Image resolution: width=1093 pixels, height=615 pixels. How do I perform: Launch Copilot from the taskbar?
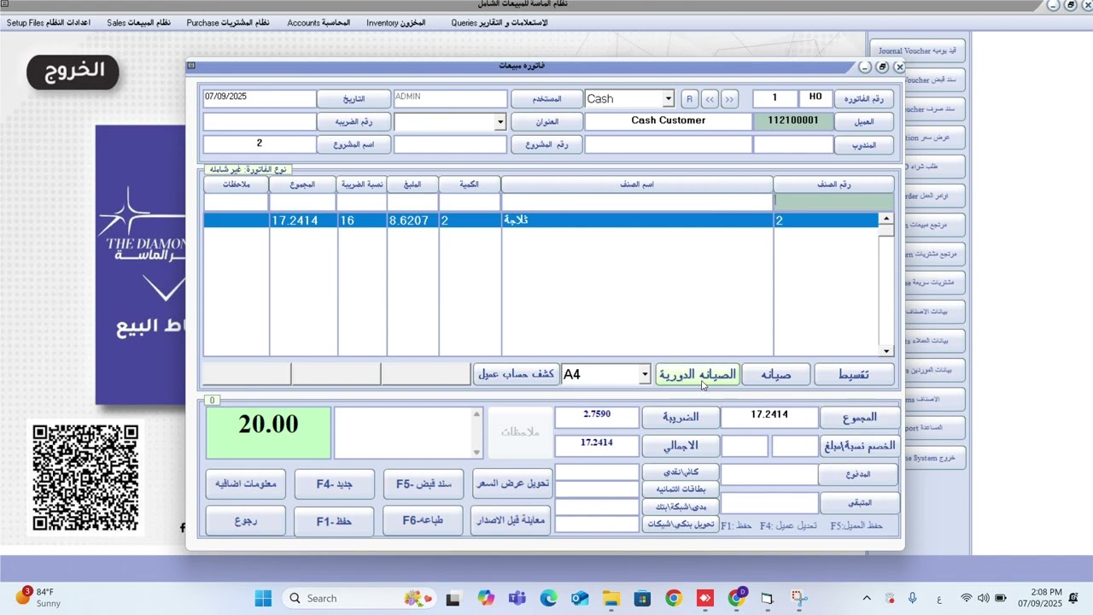(x=486, y=599)
